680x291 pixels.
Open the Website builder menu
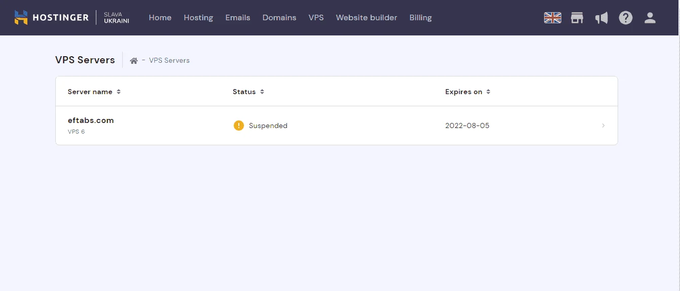[367, 18]
